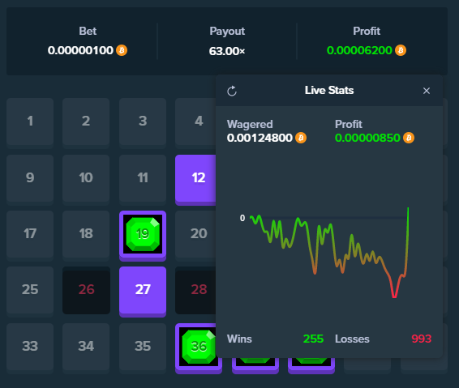Click the red missed number 28 tile
Screen dimensions: 459x388
(195, 290)
